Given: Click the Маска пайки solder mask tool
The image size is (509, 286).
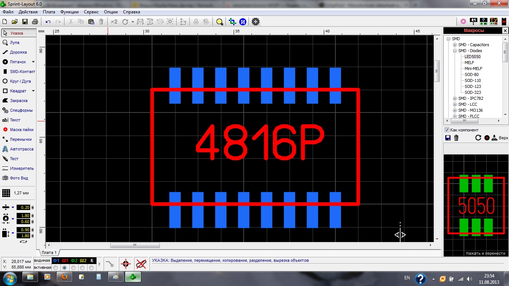Looking at the screenshot, I should 21,130.
